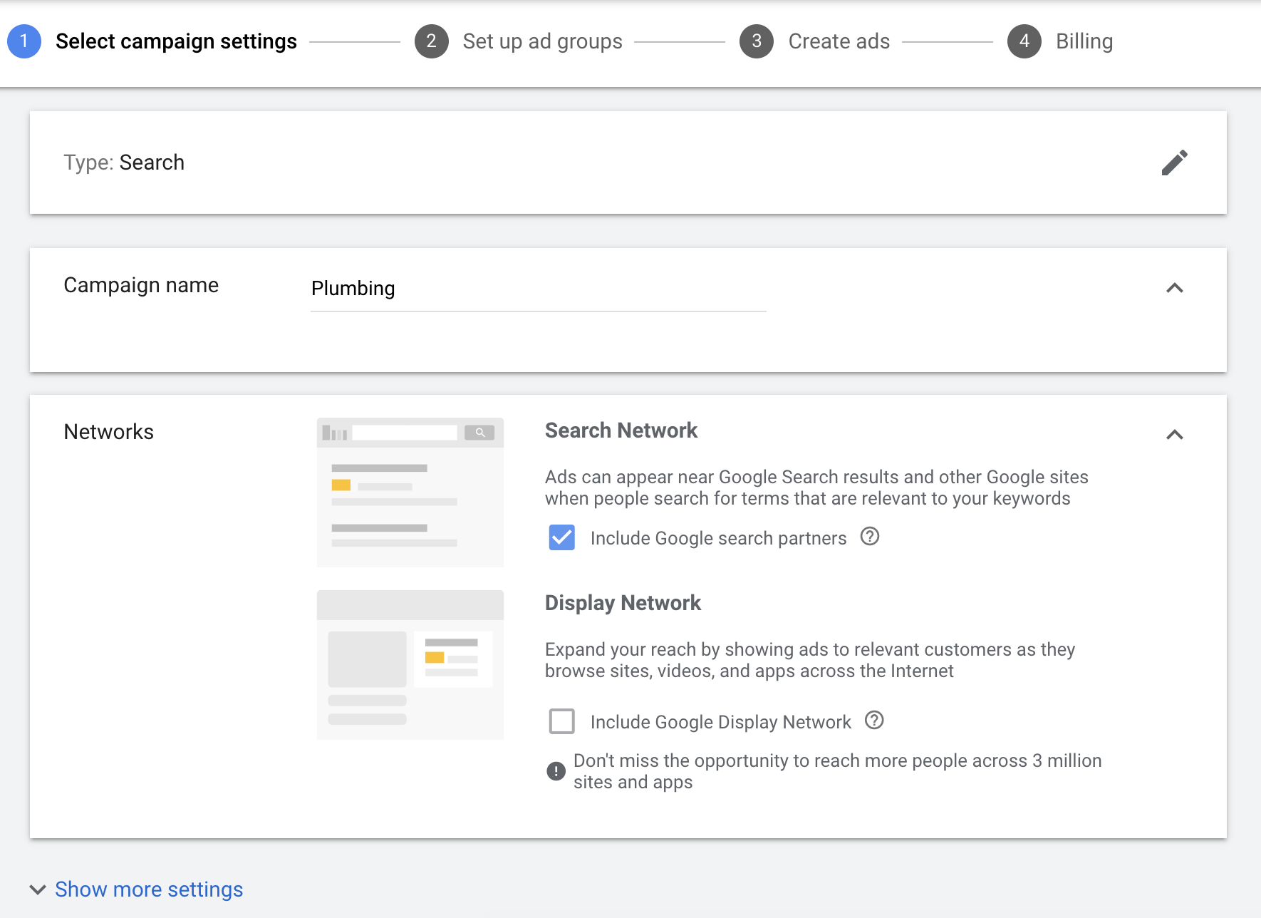Go to Billing step
Screen dimensions: 1261x918
point(1084,41)
